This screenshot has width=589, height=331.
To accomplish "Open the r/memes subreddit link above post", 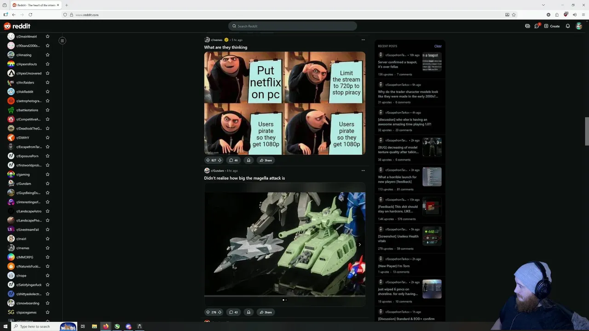I will pos(216,40).
